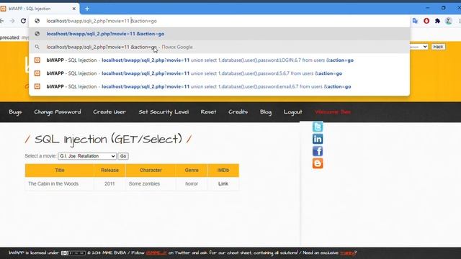The image size is (461, 259).
Task: Click Logout
Action: pos(293,112)
